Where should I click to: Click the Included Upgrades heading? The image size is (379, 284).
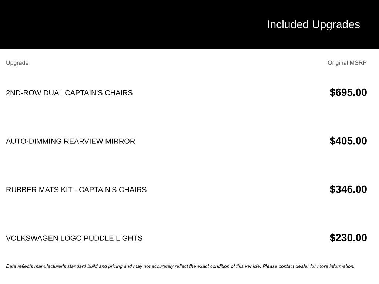click(313, 24)
